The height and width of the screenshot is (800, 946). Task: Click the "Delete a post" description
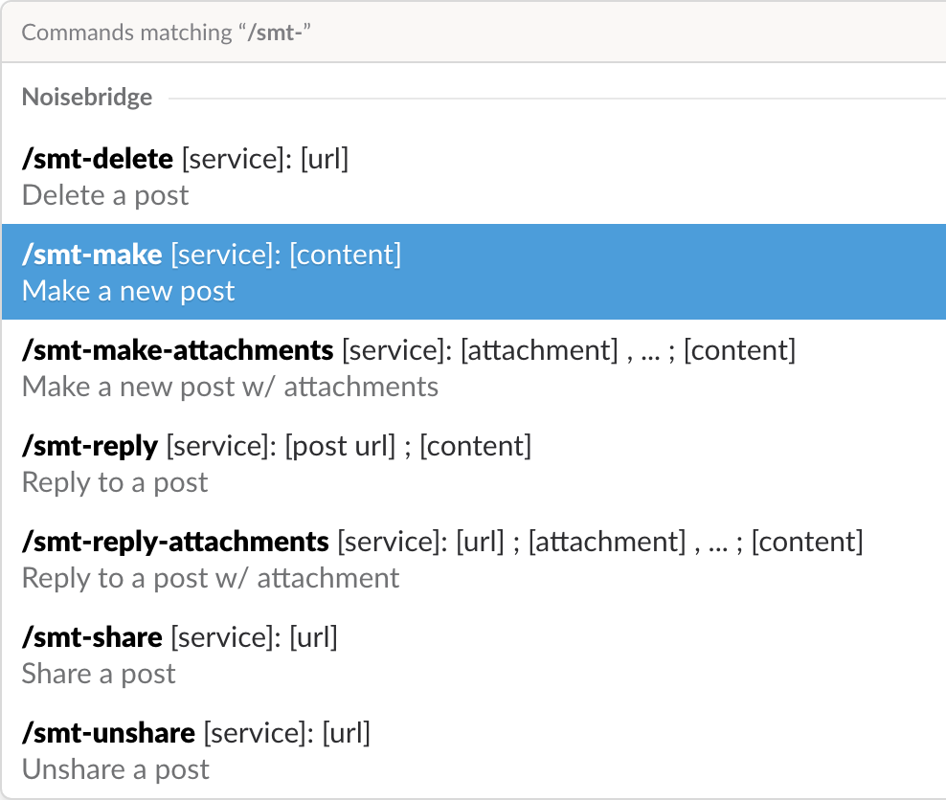tap(105, 195)
